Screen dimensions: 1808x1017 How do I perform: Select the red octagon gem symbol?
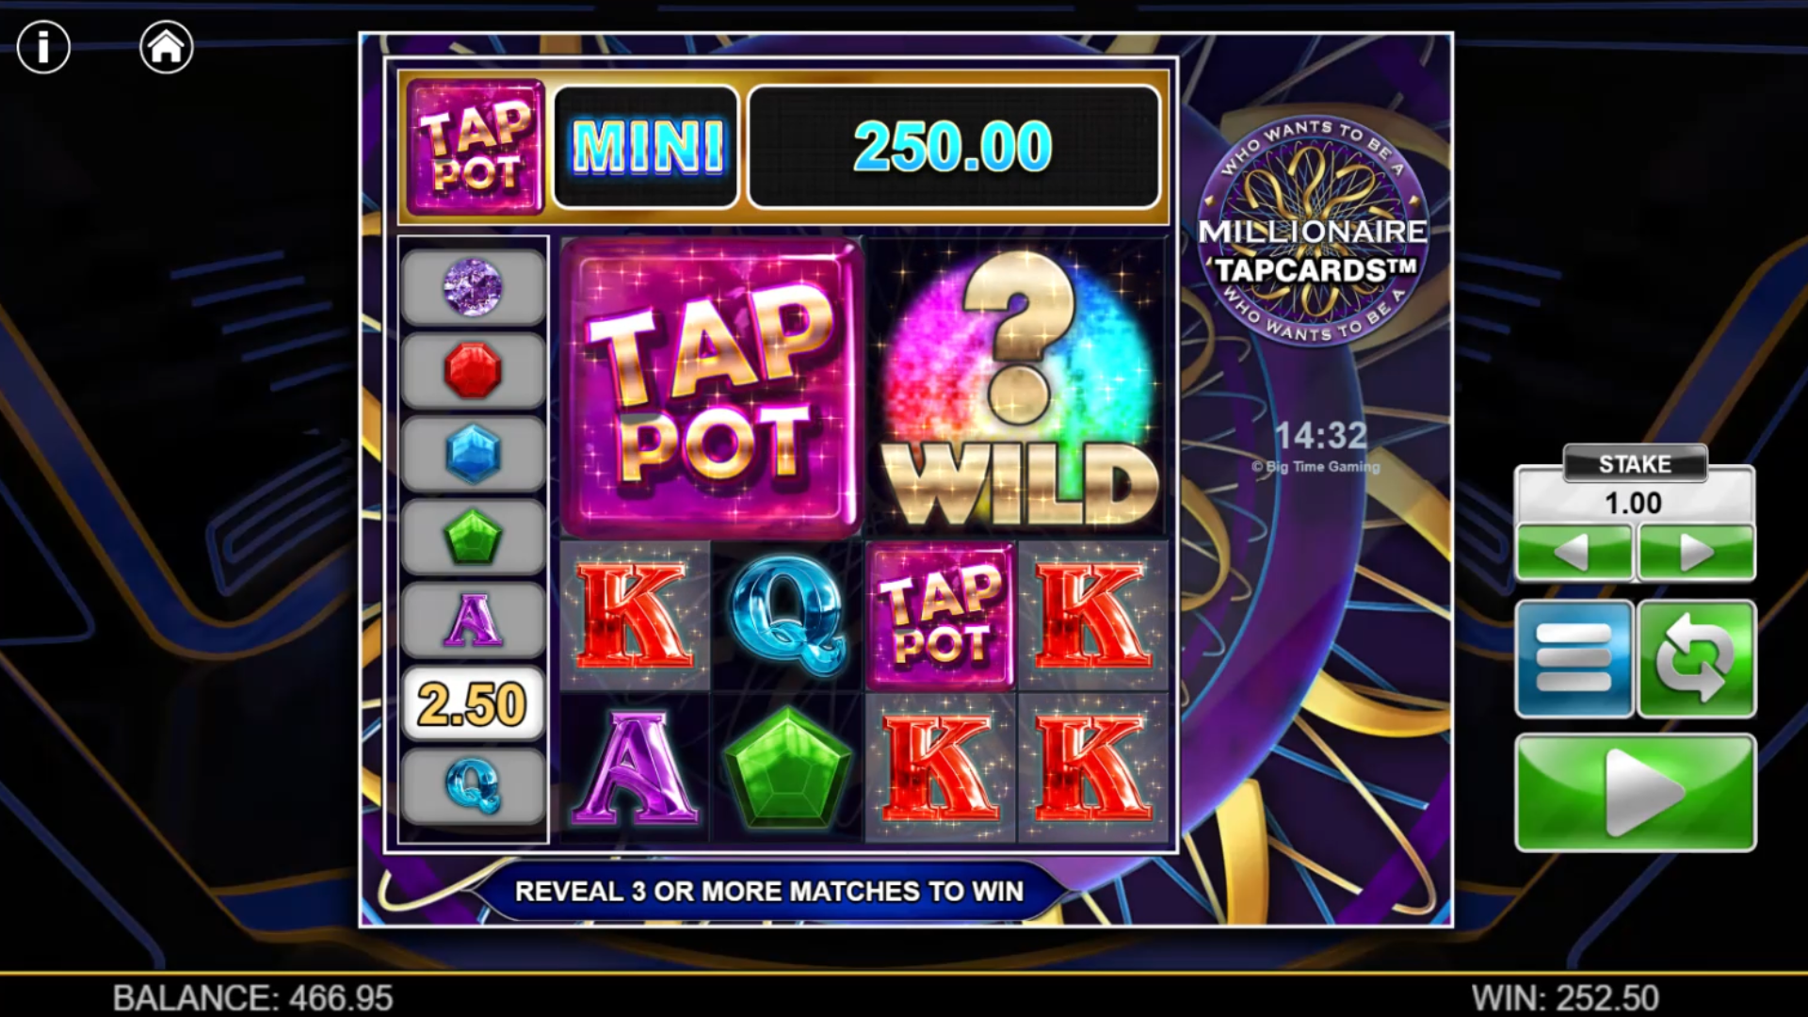pyautogui.click(x=473, y=370)
